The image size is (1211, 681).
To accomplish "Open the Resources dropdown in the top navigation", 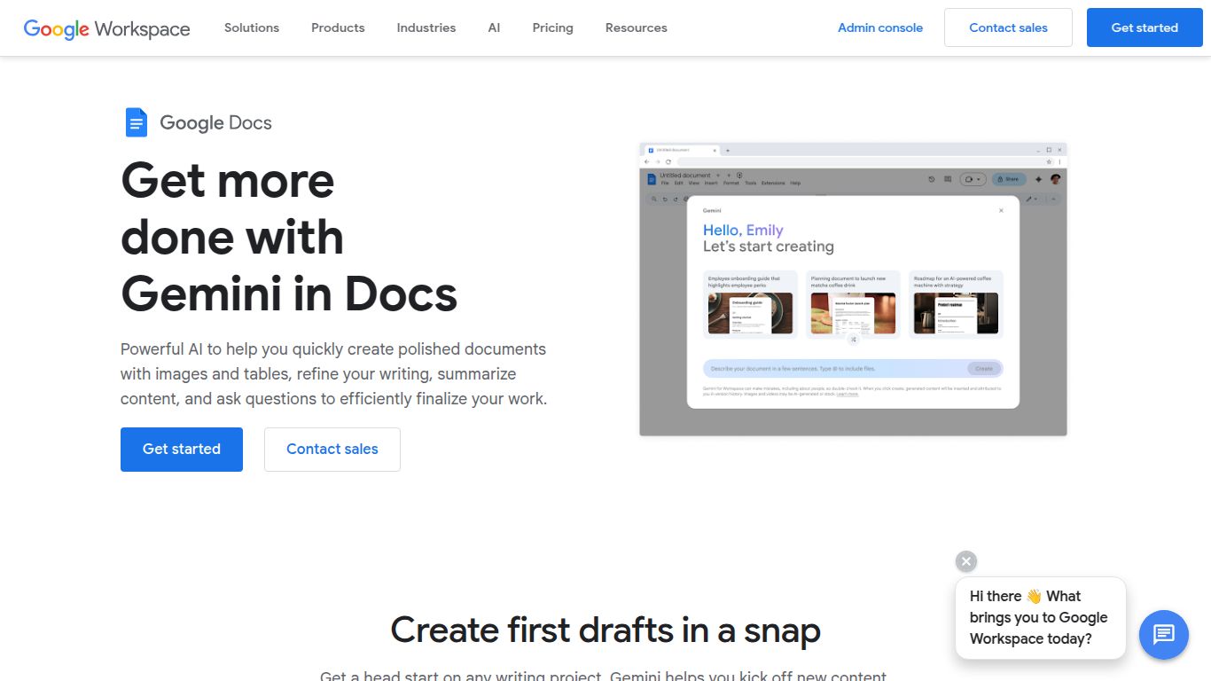I will tap(636, 27).
